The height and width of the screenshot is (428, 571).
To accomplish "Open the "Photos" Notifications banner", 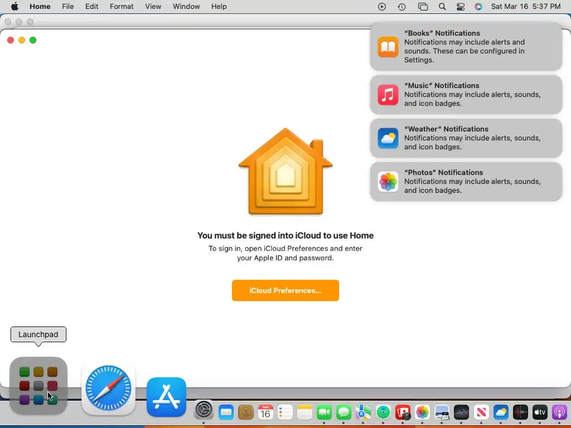I will coord(466,182).
